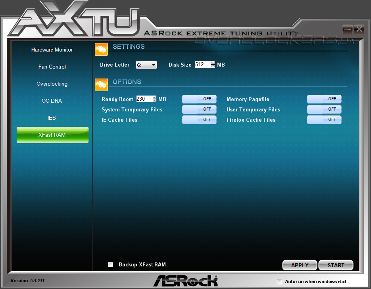371x289 pixels.
Task: Click the Options section memory chip icon
Action: pos(101,84)
